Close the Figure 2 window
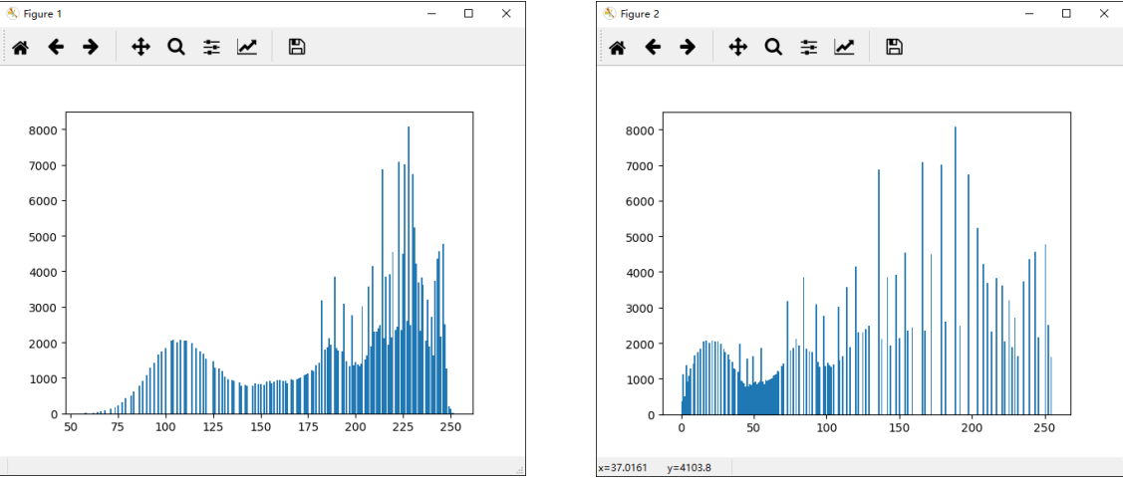 coord(1104,14)
